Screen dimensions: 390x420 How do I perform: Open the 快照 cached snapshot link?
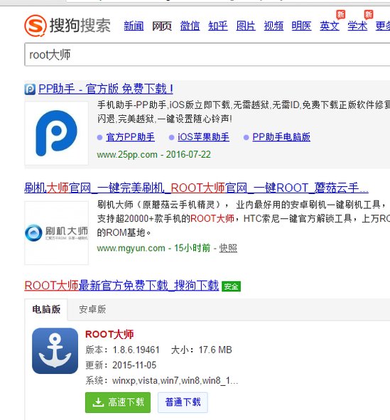228,248
